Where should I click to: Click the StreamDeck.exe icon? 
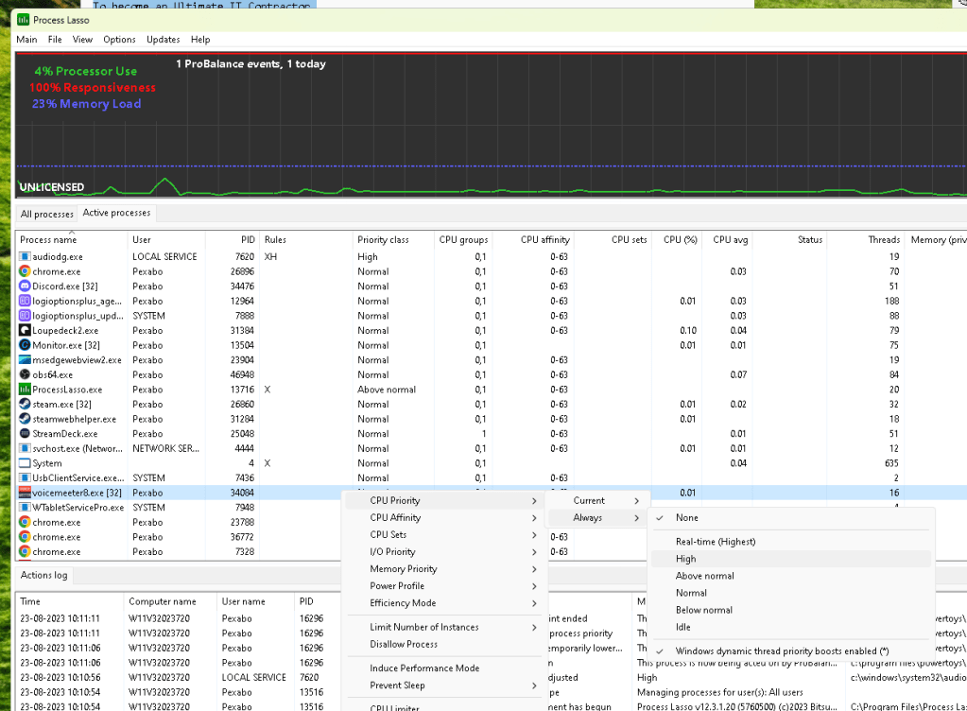(x=25, y=434)
